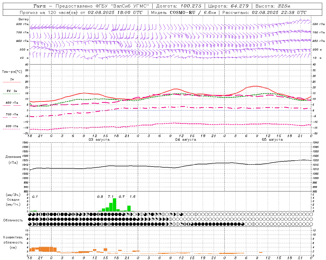Click the "(гПа)" pressure unit label
Screen dimensions: 326x260
pos(13,162)
